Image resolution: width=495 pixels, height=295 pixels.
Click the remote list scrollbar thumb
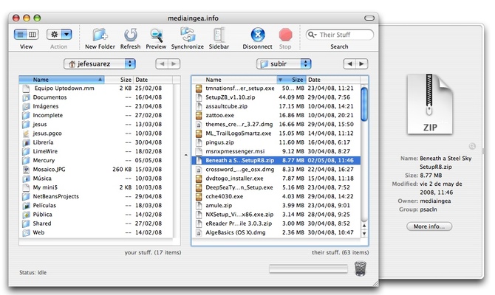(364, 104)
